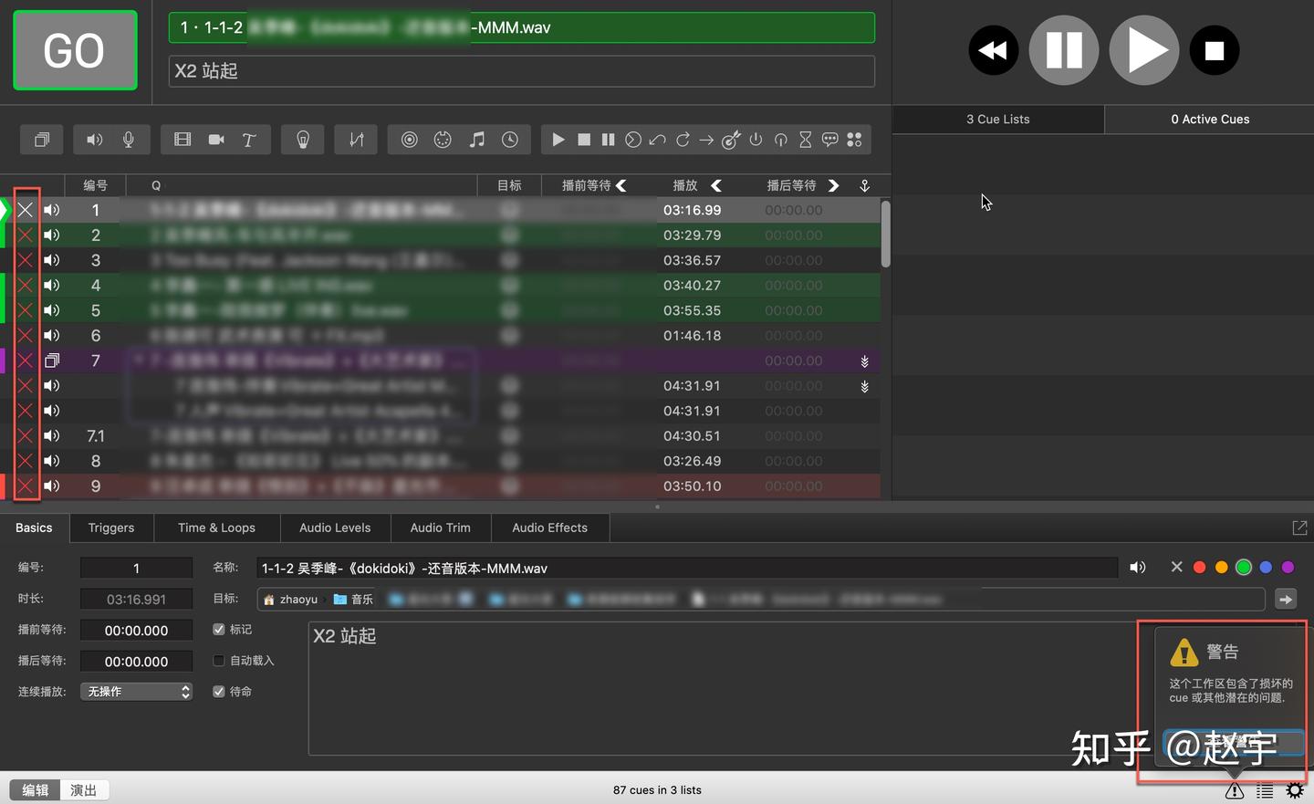
Task: Enable the 自动载入 checkbox
Action: [218, 661]
